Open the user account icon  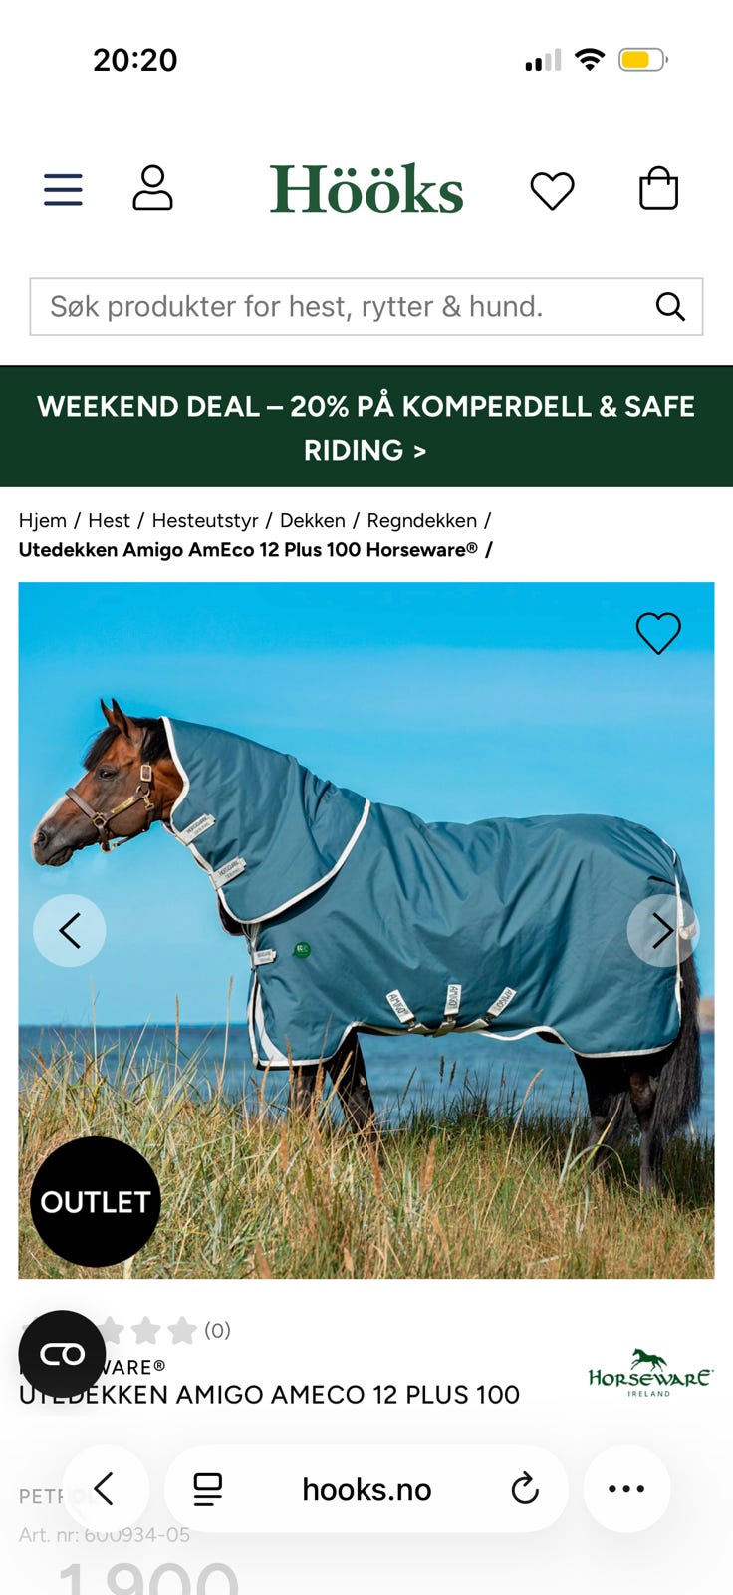pyautogui.click(x=152, y=188)
